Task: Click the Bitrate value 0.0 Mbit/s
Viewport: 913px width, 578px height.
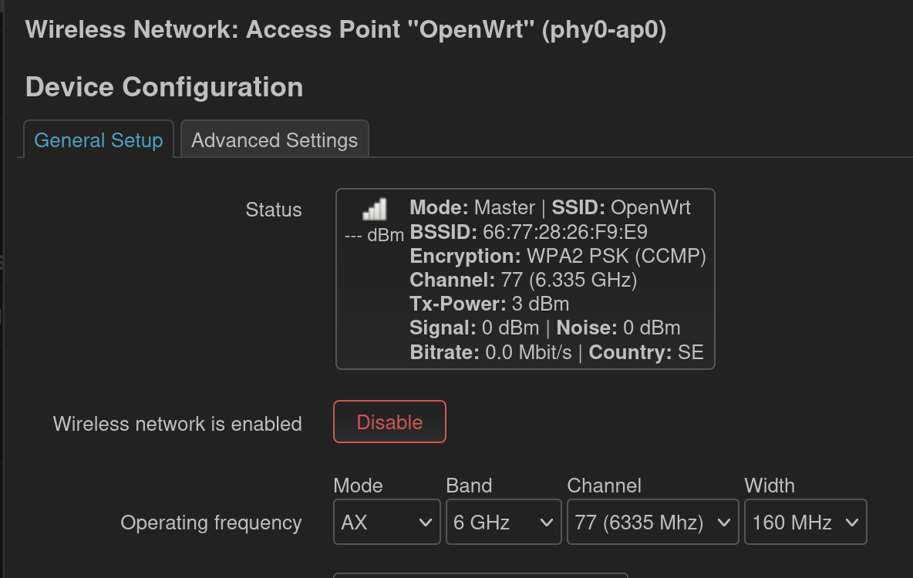Action: [529, 352]
